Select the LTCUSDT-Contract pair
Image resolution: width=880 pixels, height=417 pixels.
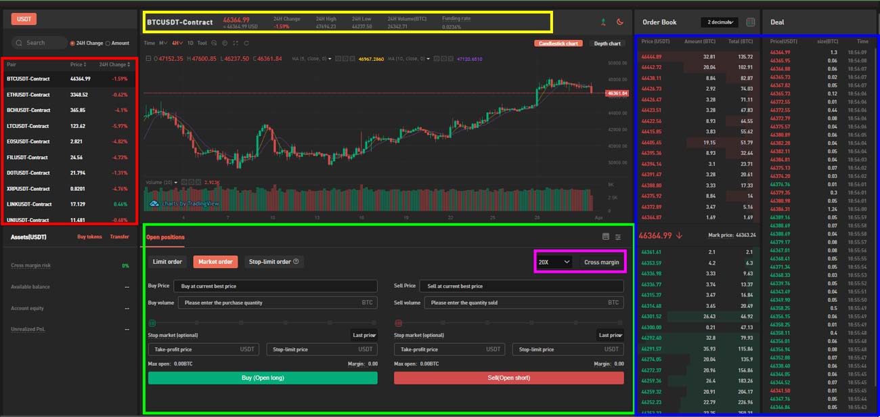pyautogui.click(x=69, y=126)
